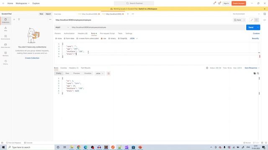Open the tab options ellipsis menu
Screen dimensions: 268x150
point(133,14)
